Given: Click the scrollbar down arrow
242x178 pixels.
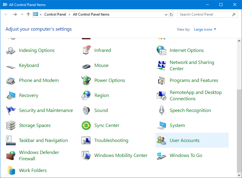Looking at the screenshot, I should pos(239,175).
